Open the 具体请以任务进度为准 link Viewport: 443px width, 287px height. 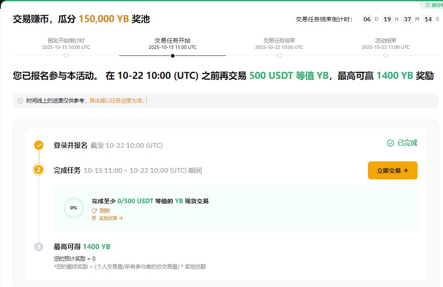coord(117,101)
